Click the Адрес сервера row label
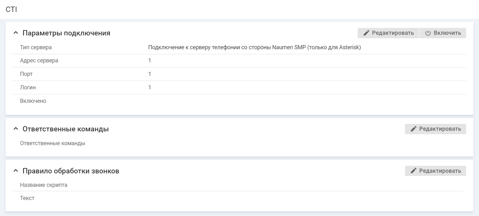 (39, 61)
